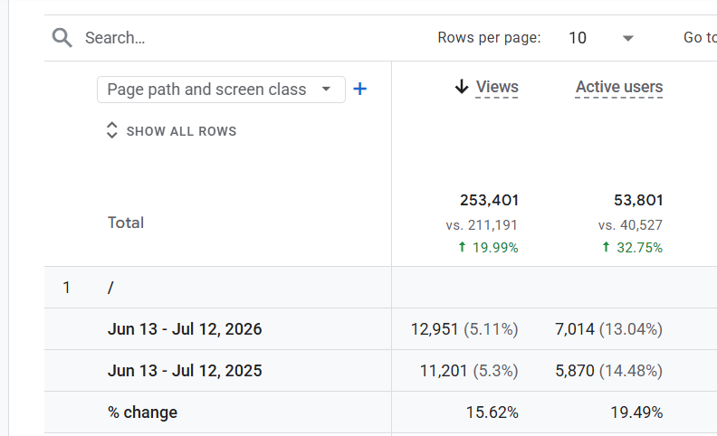Click the total Active users value 53,801
Viewport: 717px width, 436px height.
(638, 200)
